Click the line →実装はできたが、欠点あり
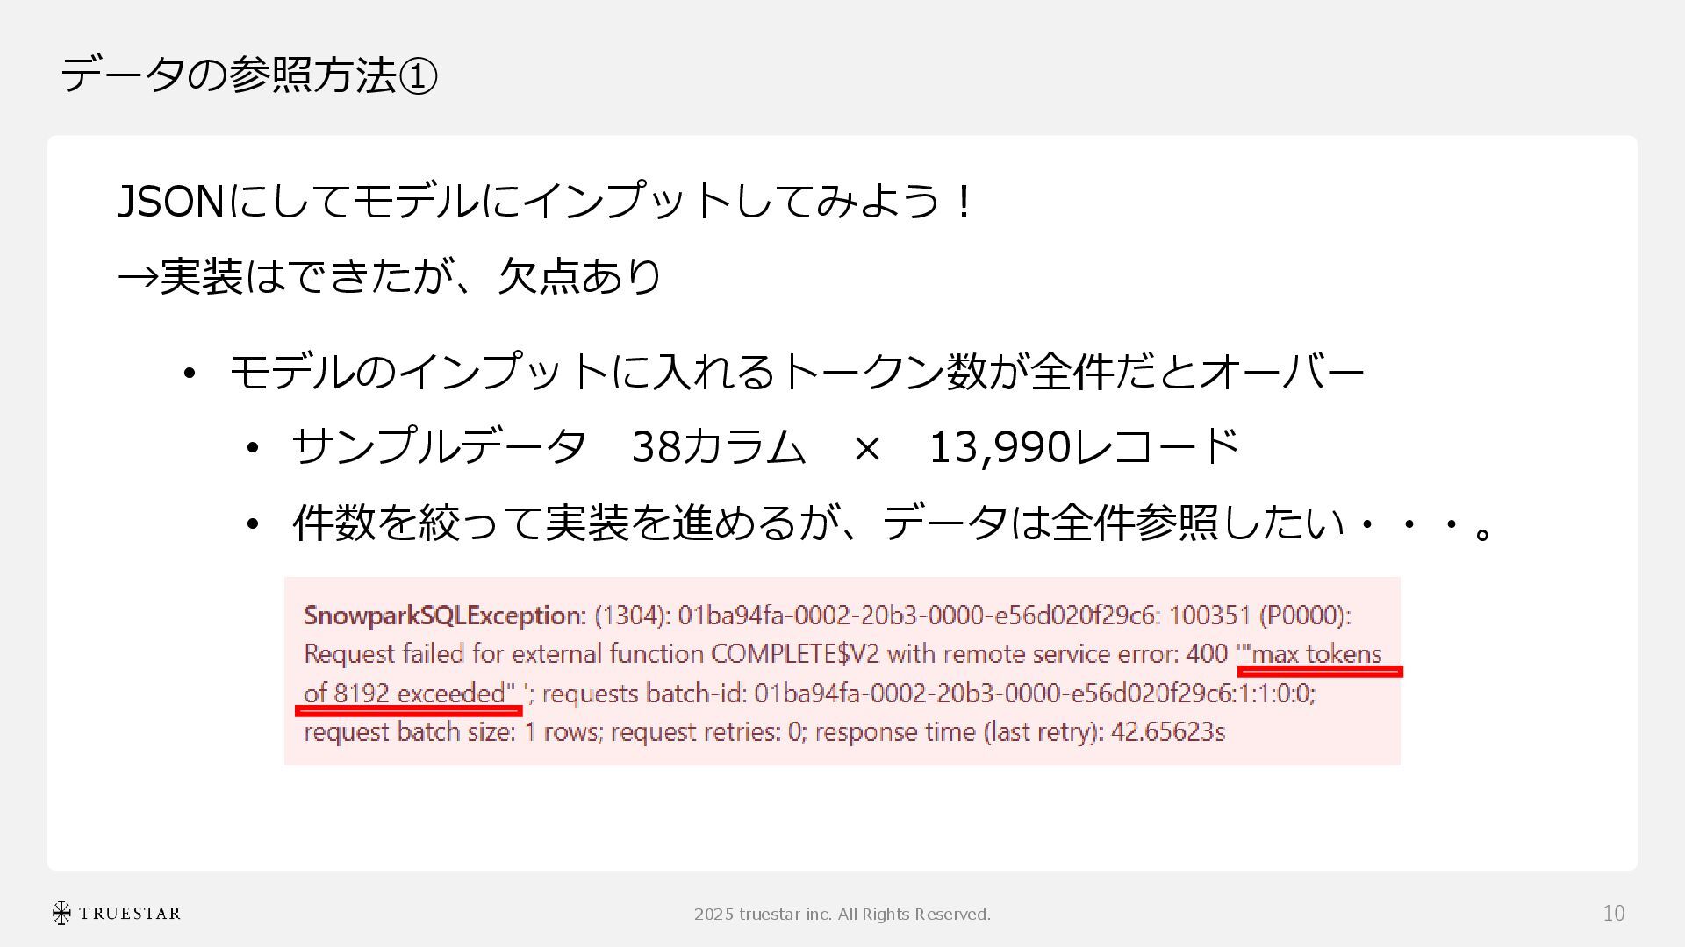 (x=390, y=276)
